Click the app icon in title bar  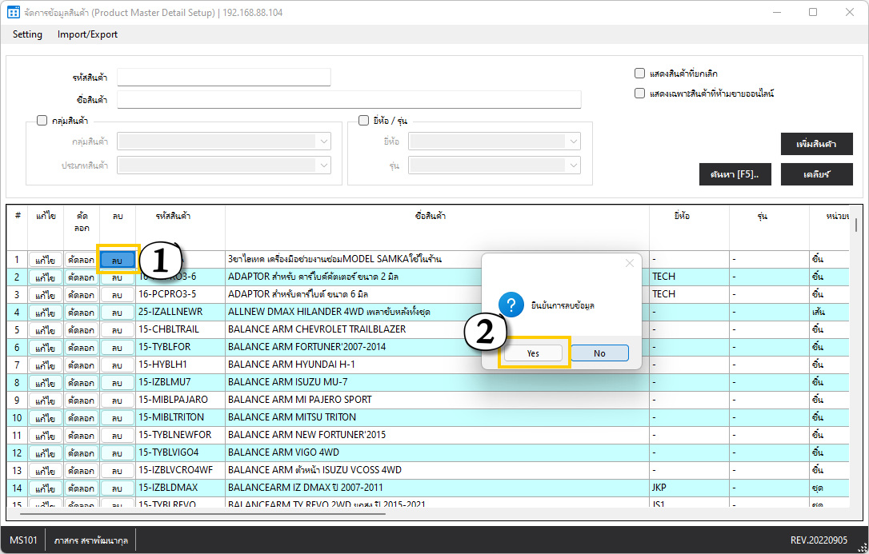click(13, 13)
